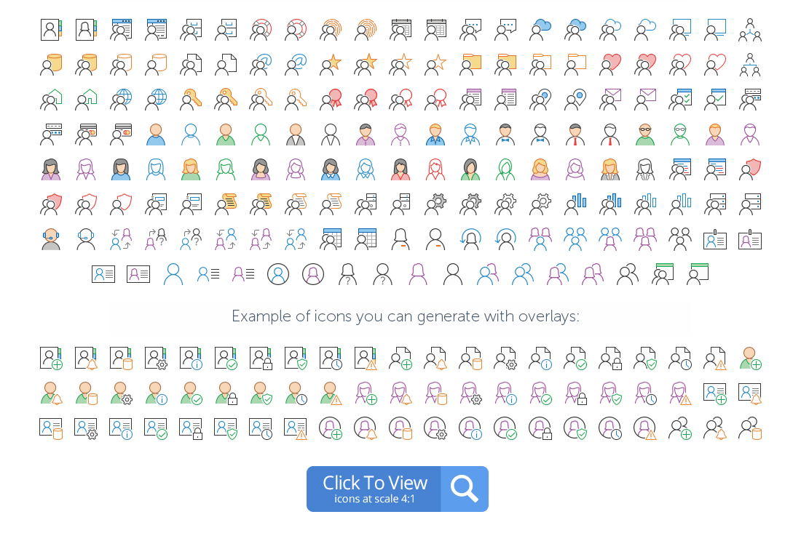Image resolution: width=801 pixels, height=533 pixels.
Task: Select the single user with red shield outline
Action: pyautogui.click(x=121, y=204)
